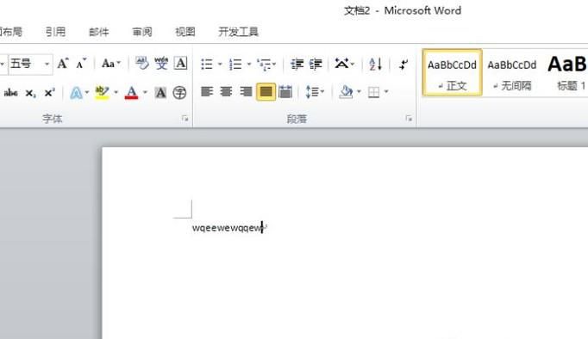Click the Grow Font button
Screen dimensions: 588x339
[x=63, y=64]
